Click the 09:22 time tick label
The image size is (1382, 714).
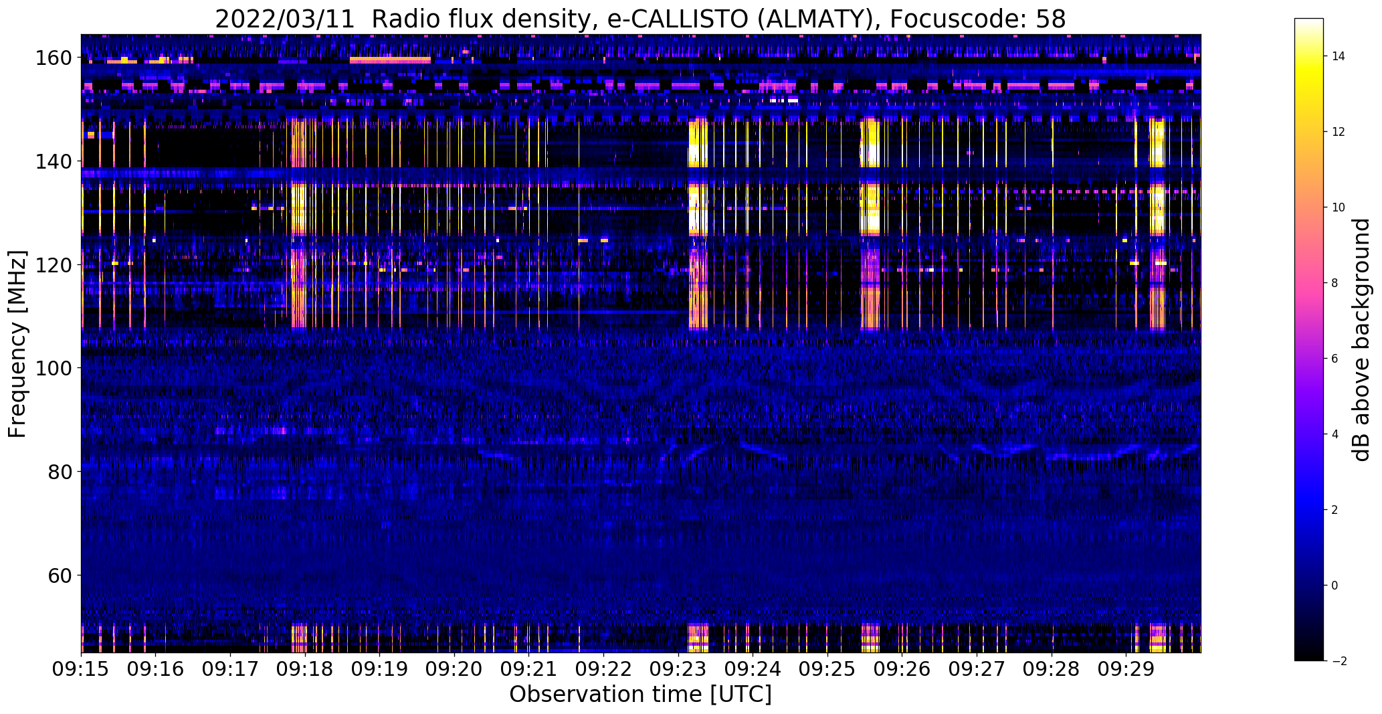604,669
